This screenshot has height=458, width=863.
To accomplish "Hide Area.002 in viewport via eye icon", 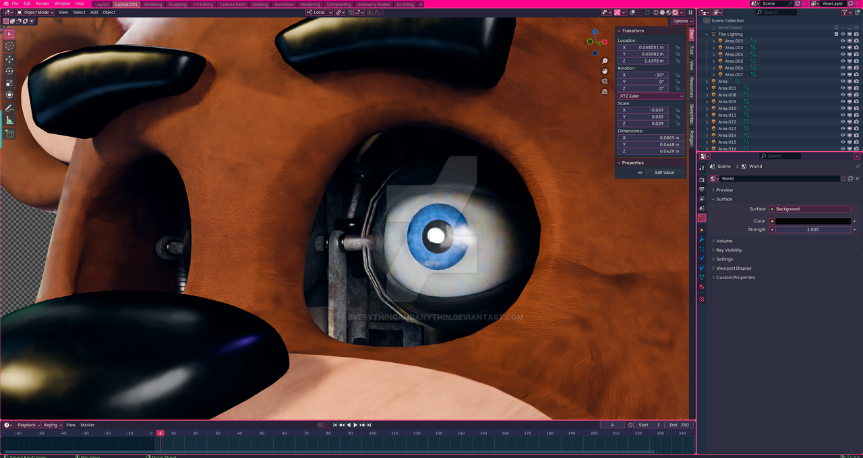I will (842, 41).
